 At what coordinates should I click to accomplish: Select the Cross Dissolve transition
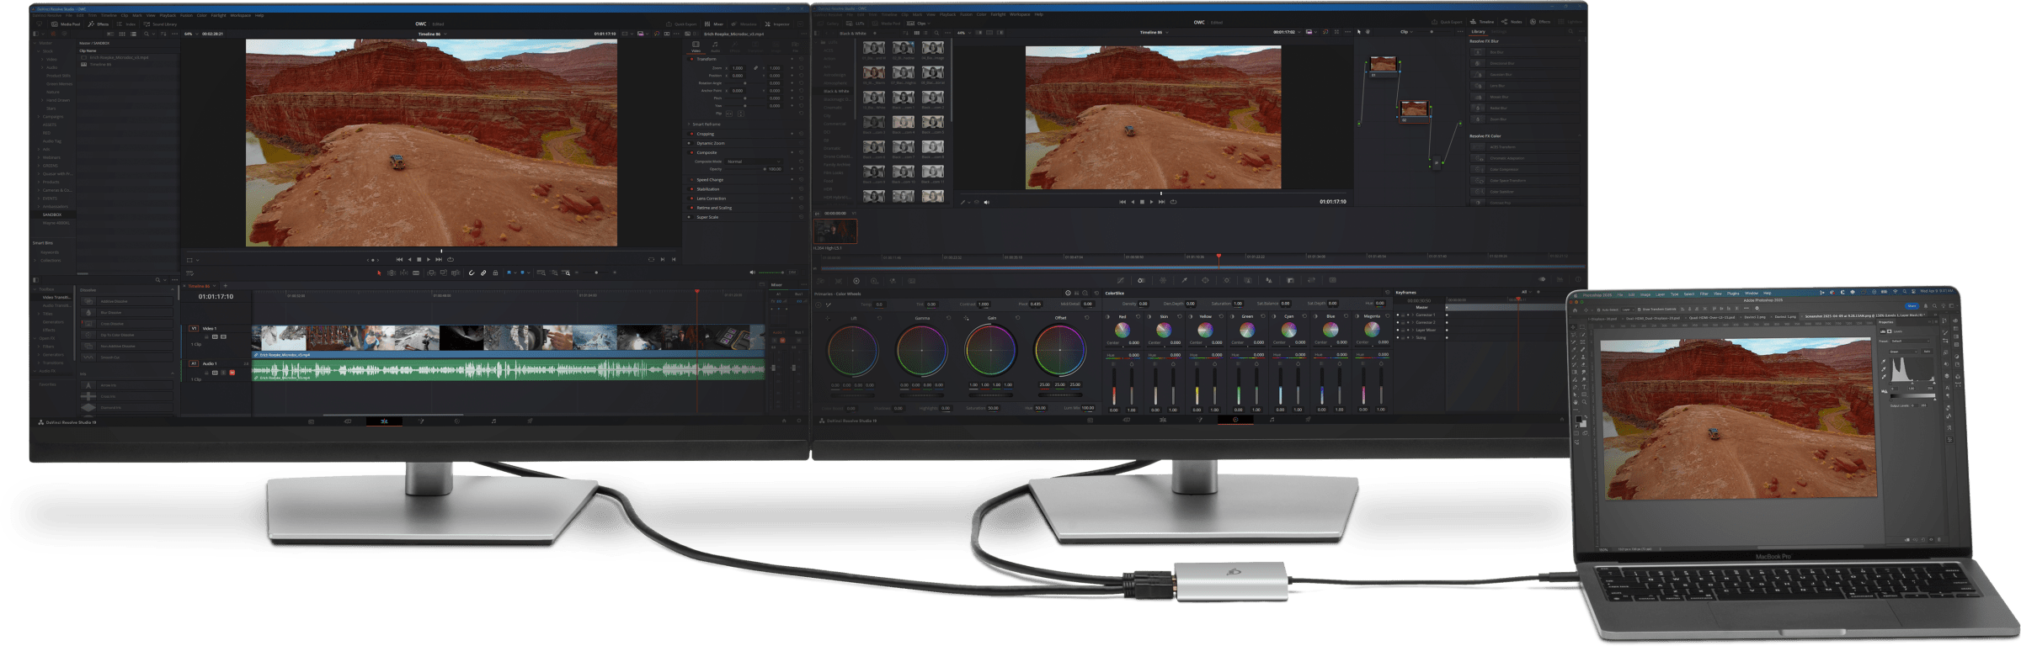[x=112, y=324]
